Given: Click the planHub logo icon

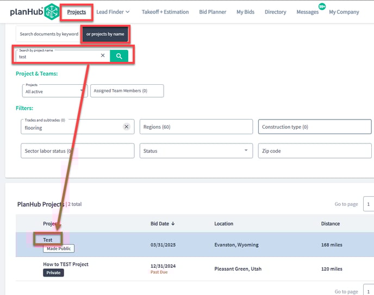Looking at the screenshot, I should (52, 11).
